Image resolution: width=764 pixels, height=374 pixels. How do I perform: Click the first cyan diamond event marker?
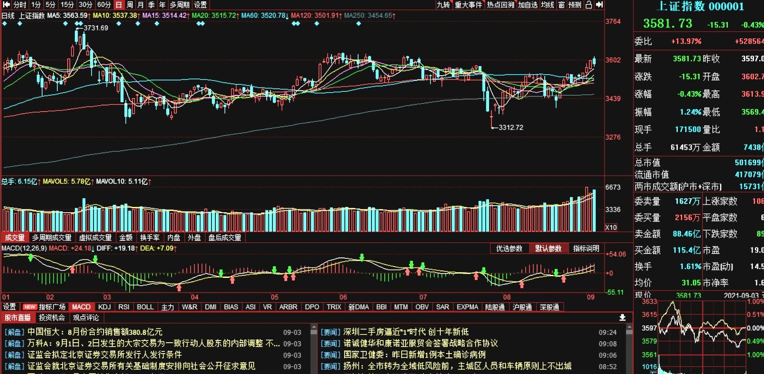(4, 23)
